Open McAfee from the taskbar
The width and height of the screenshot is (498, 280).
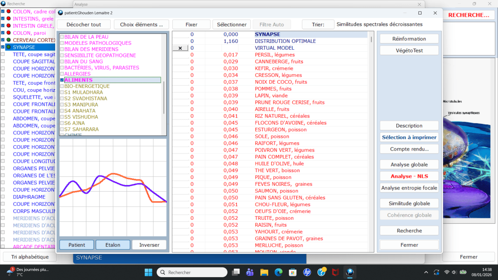pyautogui.click(x=335, y=272)
